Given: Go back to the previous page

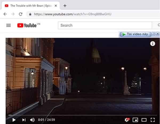Looking at the screenshot, I should (x=5, y=14).
